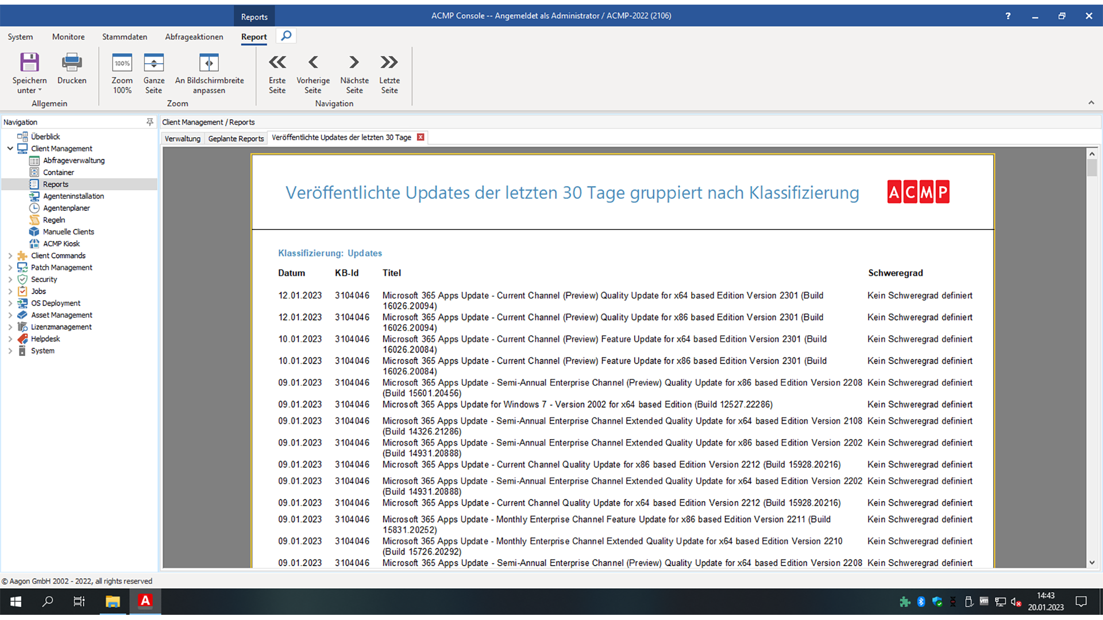Screen dimensions: 1103x620
Task: Open the Windows Start menu
Action: (16, 601)
